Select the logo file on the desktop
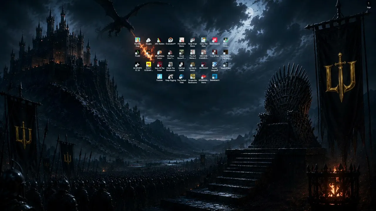Screen dimensions: 376x211 (369, 5)
